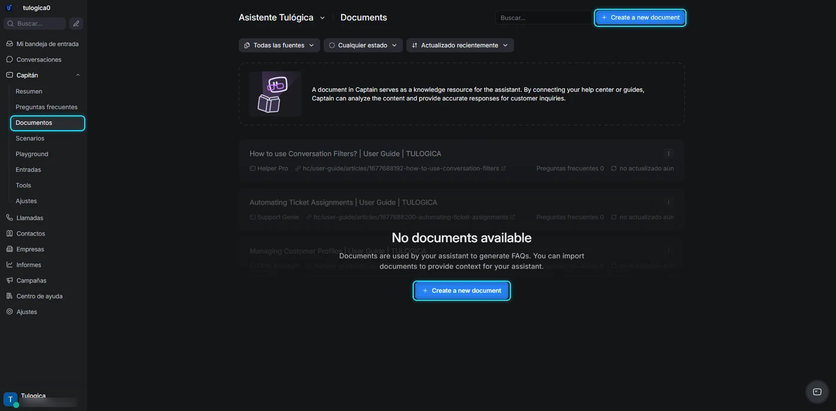Click the bottom Ajustes gear icon
836x411 pixels.
(10, 311)
